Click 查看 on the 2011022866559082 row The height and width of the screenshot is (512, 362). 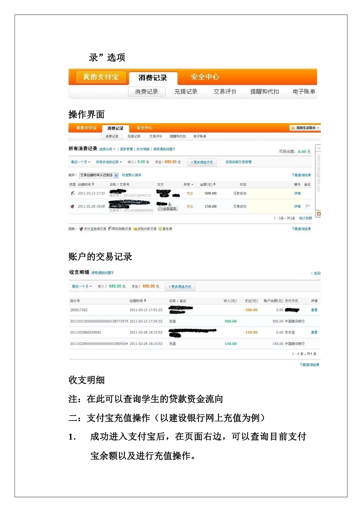click(314, 333)
